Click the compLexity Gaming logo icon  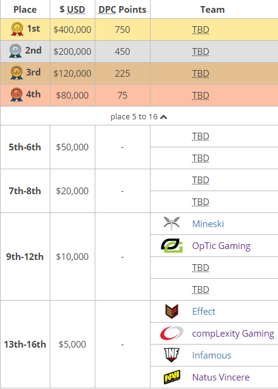172,333
